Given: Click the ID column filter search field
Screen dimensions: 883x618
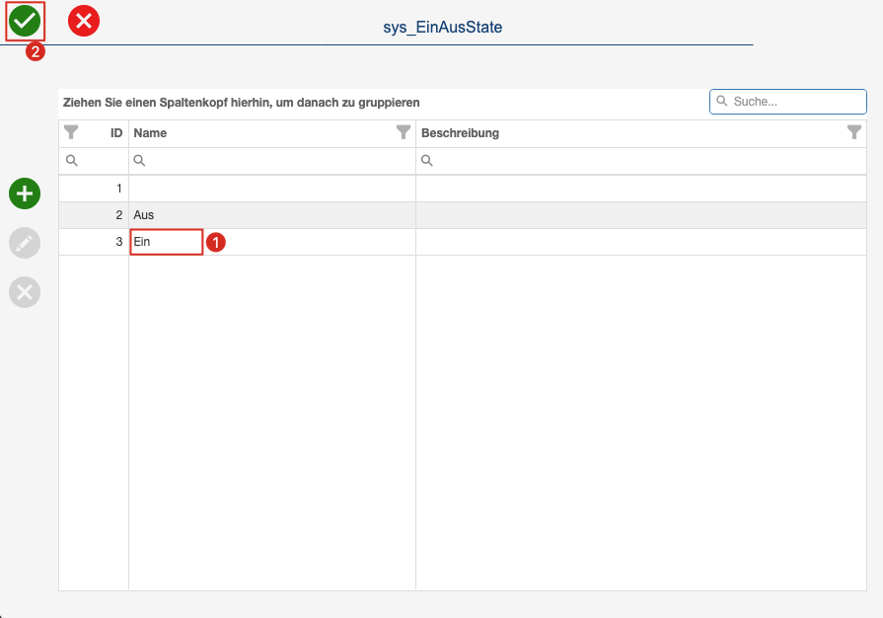Looking at the screenshot, I should pyautogui.click(x=94, y=161).
